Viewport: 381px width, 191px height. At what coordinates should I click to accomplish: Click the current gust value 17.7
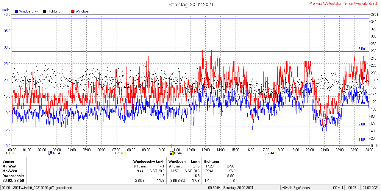(x=196, y=181)
